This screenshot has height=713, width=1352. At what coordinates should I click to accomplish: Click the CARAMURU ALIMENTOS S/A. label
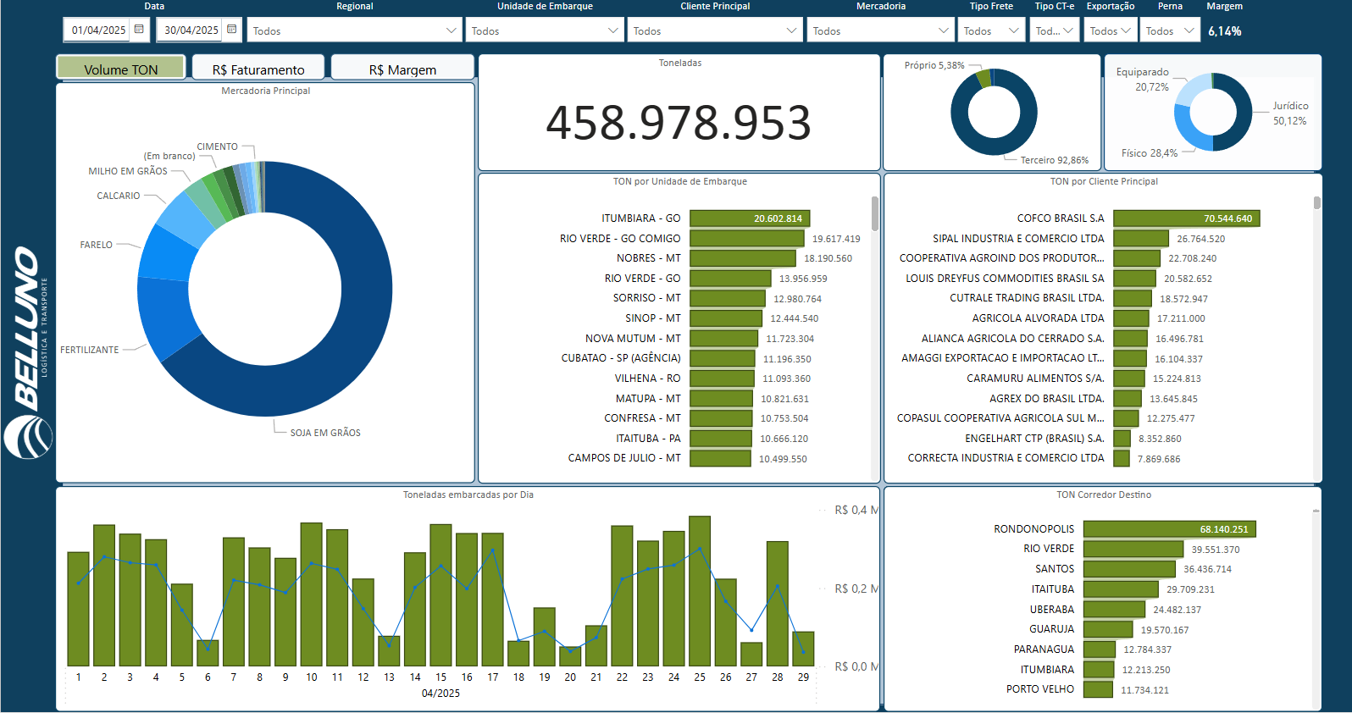[x=1036, y=379]
